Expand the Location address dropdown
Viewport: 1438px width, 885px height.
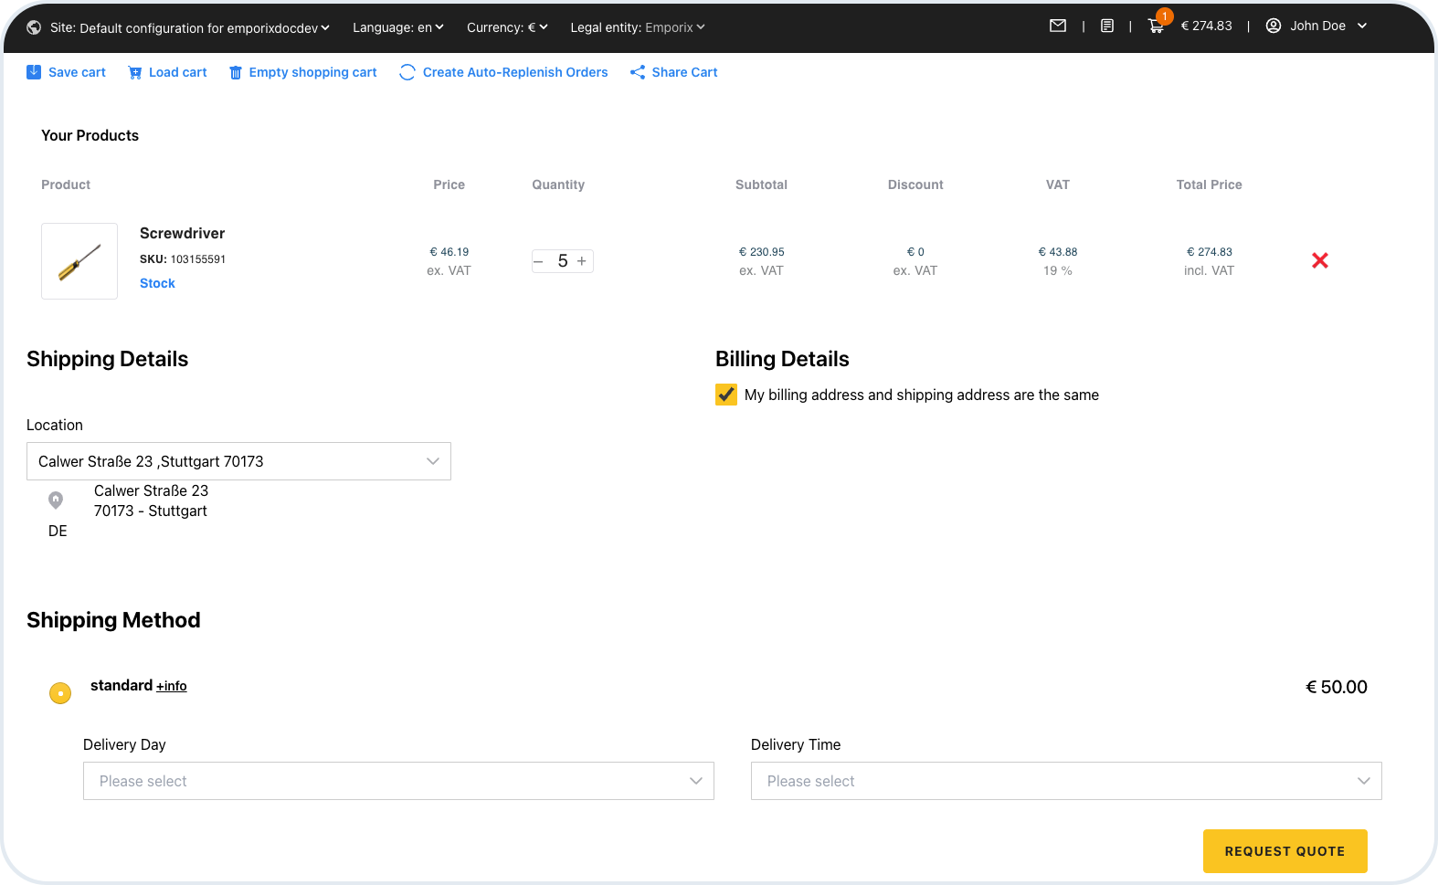(238, 461)
